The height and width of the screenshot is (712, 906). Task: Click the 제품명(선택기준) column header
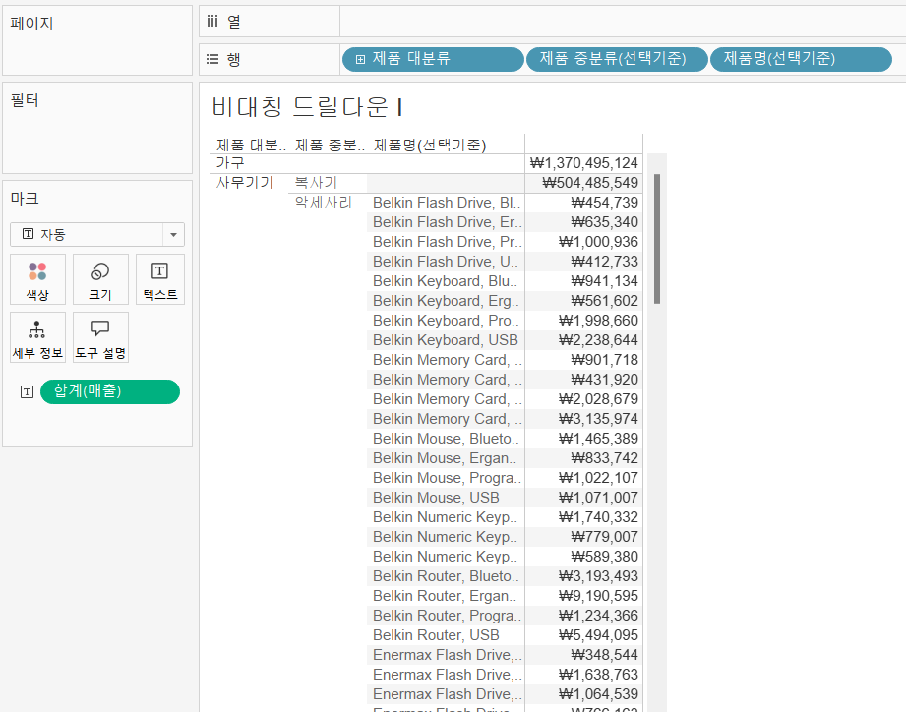coord(429,145)
